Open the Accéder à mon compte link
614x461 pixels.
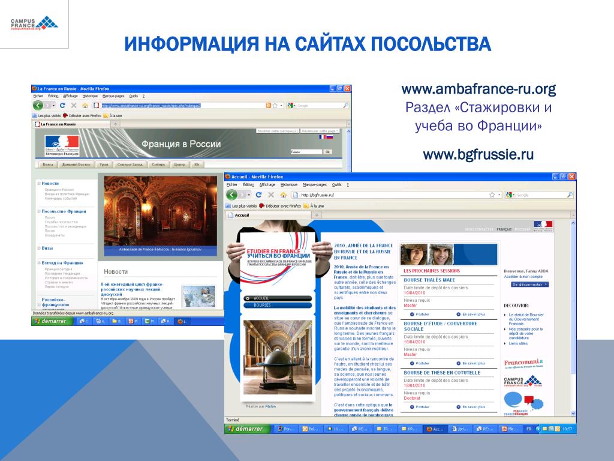click(x=523, y=276)
